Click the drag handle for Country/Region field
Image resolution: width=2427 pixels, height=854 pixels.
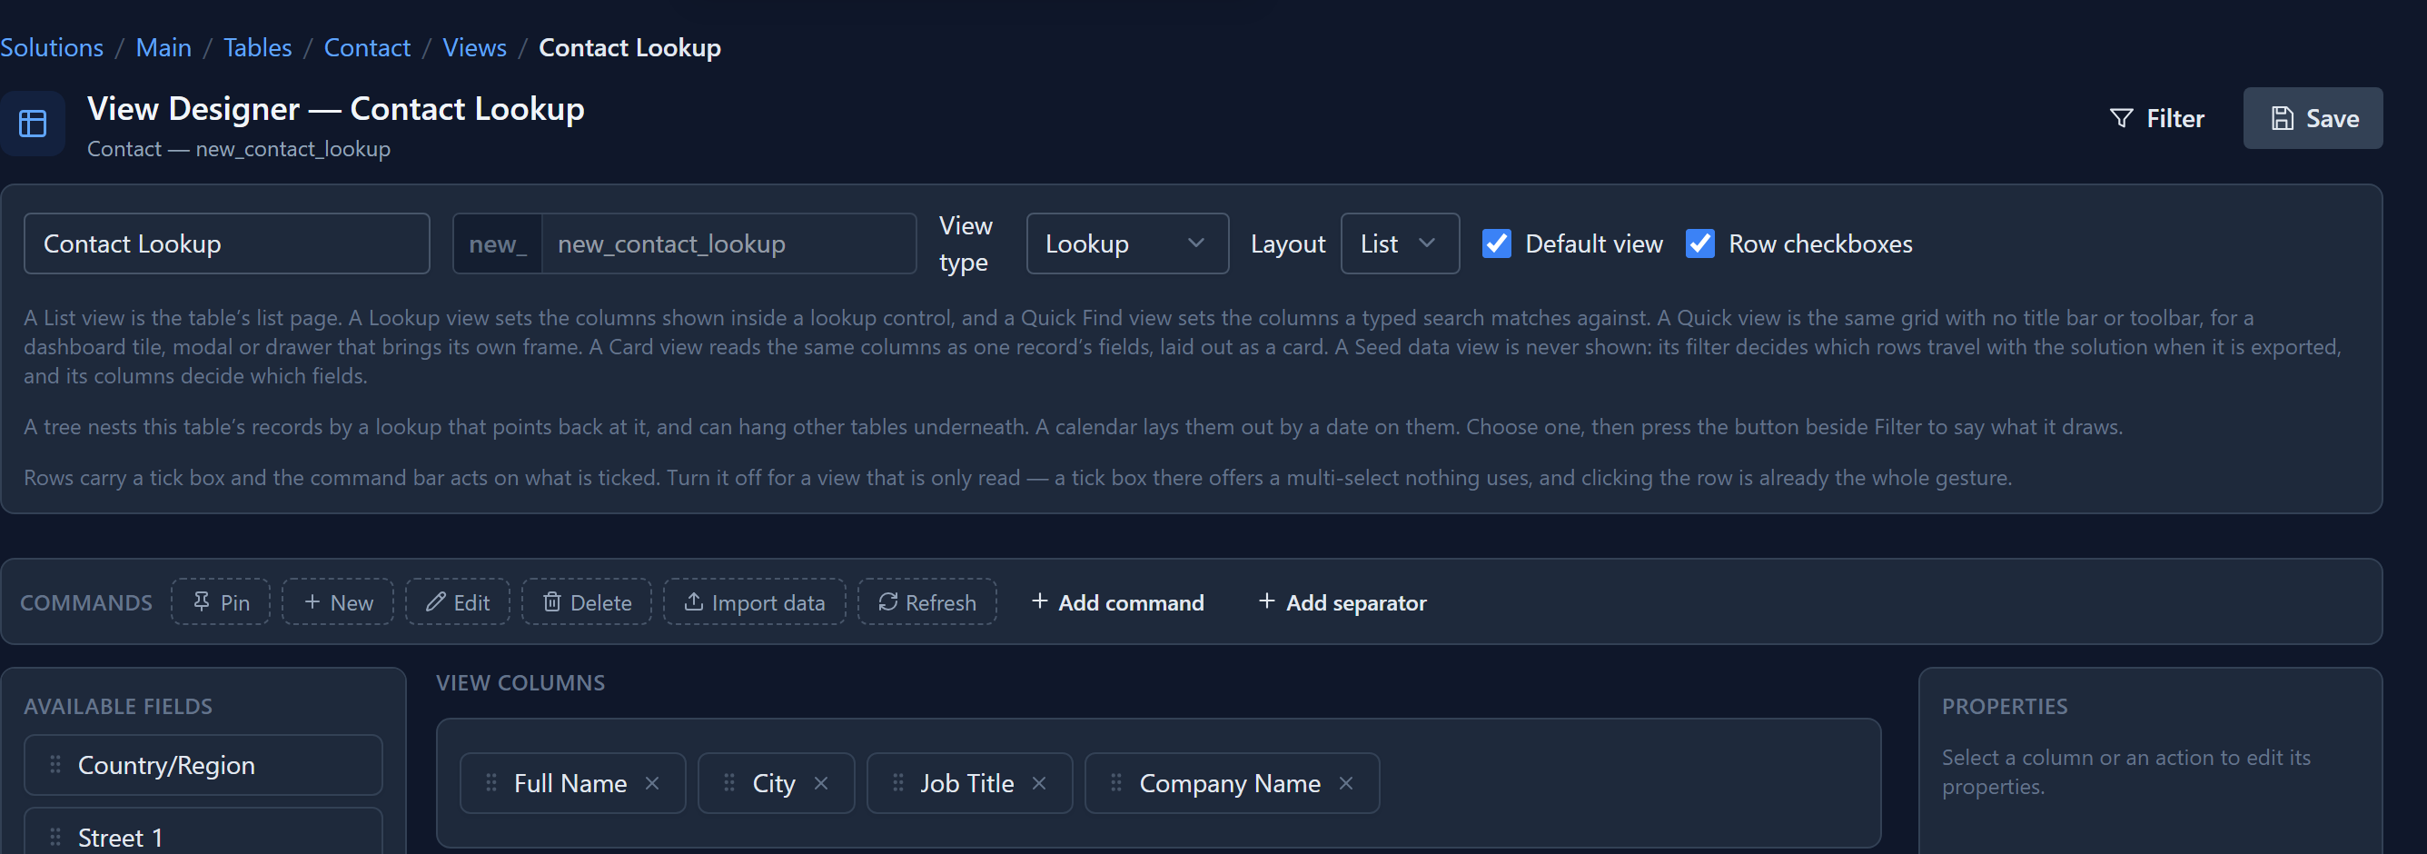click(55, 764)
